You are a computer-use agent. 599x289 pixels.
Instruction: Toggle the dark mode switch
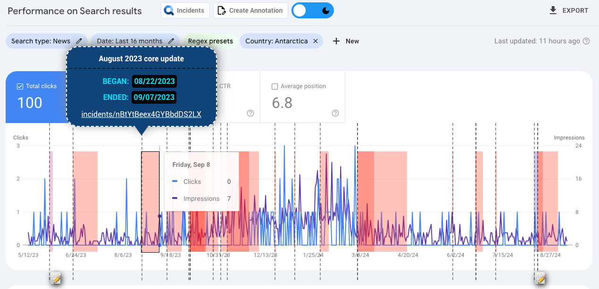click(x=312, y=10)
